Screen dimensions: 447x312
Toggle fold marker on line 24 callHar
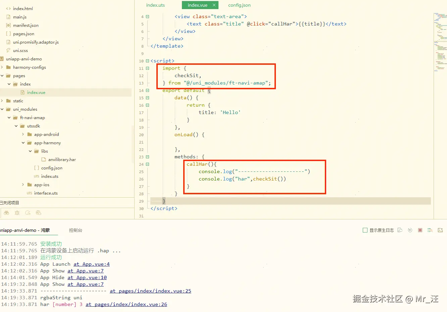tap(147, 164)
